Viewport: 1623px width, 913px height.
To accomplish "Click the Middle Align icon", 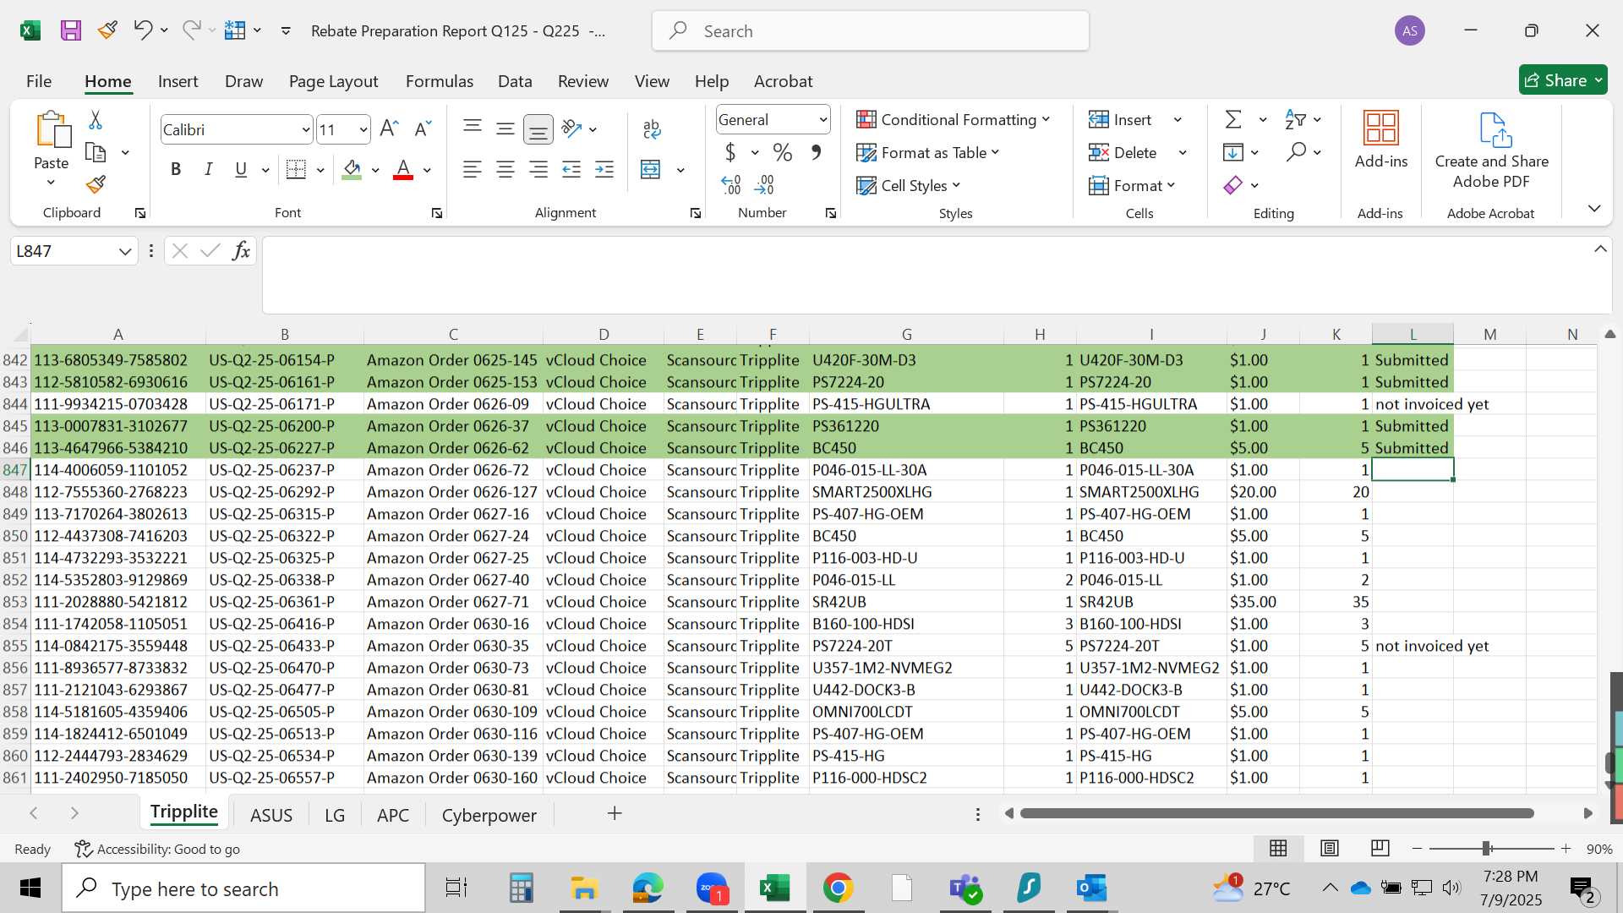I will coord(505,128).
